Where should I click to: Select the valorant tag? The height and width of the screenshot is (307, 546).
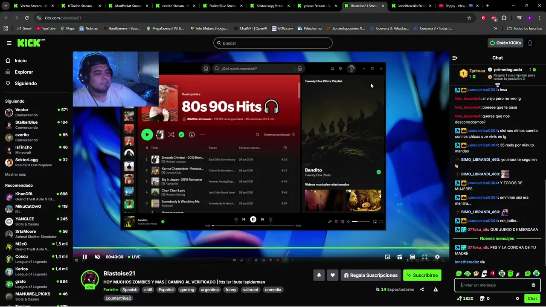[x=251, y=290]
